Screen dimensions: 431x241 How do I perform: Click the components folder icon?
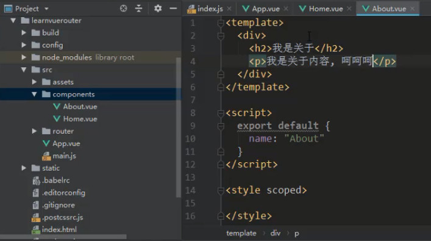click(46, 95)
